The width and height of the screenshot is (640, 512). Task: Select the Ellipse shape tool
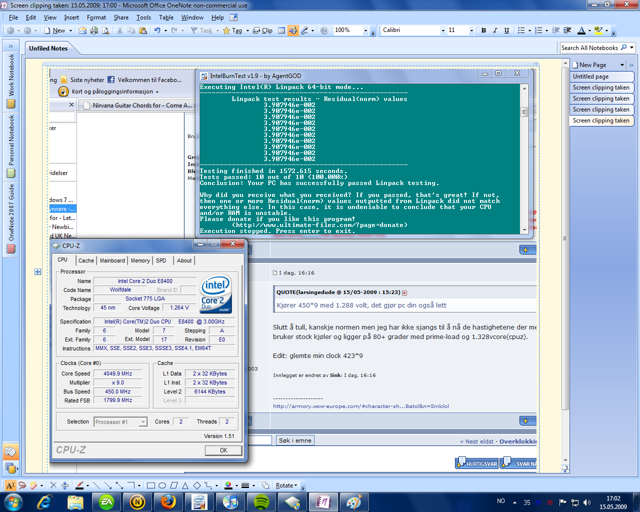(x=162, y=485)
